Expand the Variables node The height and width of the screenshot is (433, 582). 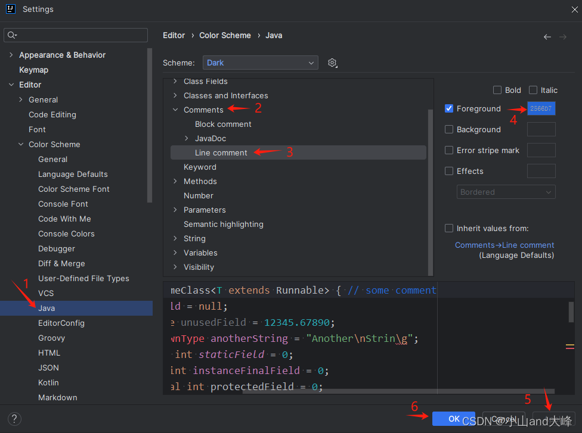pyautogui.click(x=175, y=253)
